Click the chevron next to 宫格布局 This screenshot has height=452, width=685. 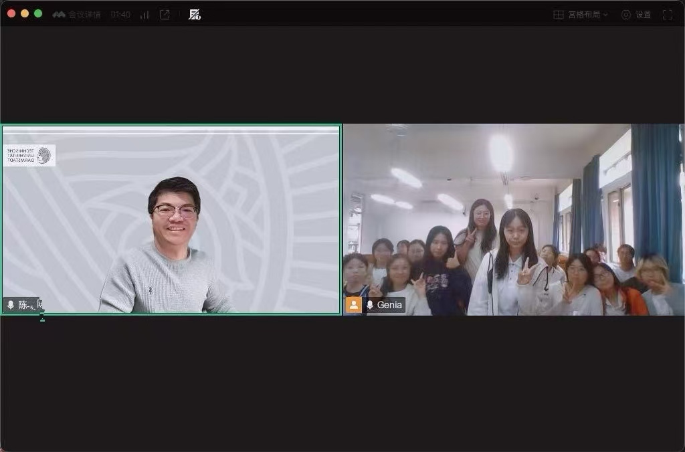[605, 14]
